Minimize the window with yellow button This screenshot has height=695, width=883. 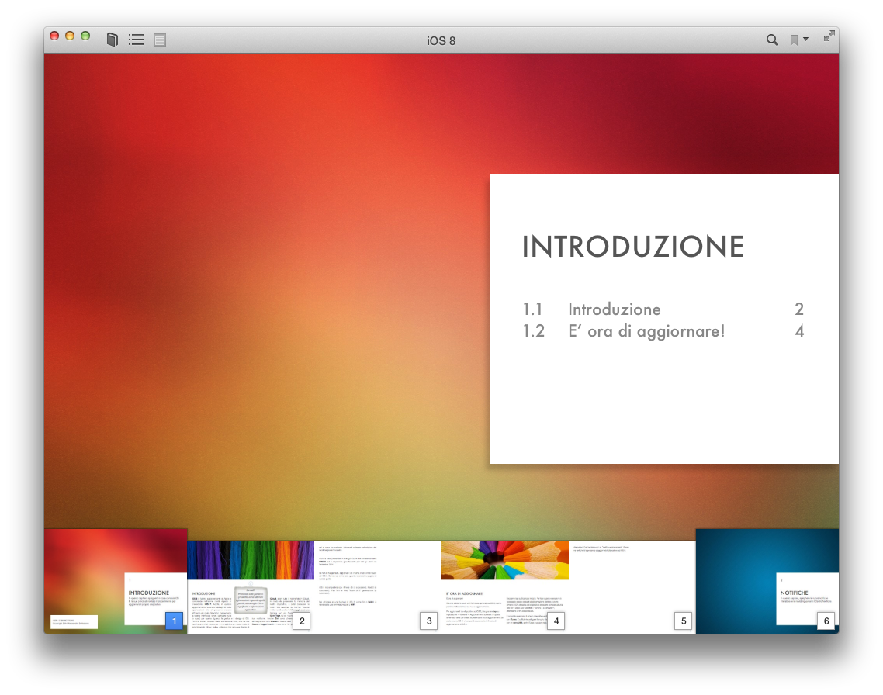click(x=70, y=36)
